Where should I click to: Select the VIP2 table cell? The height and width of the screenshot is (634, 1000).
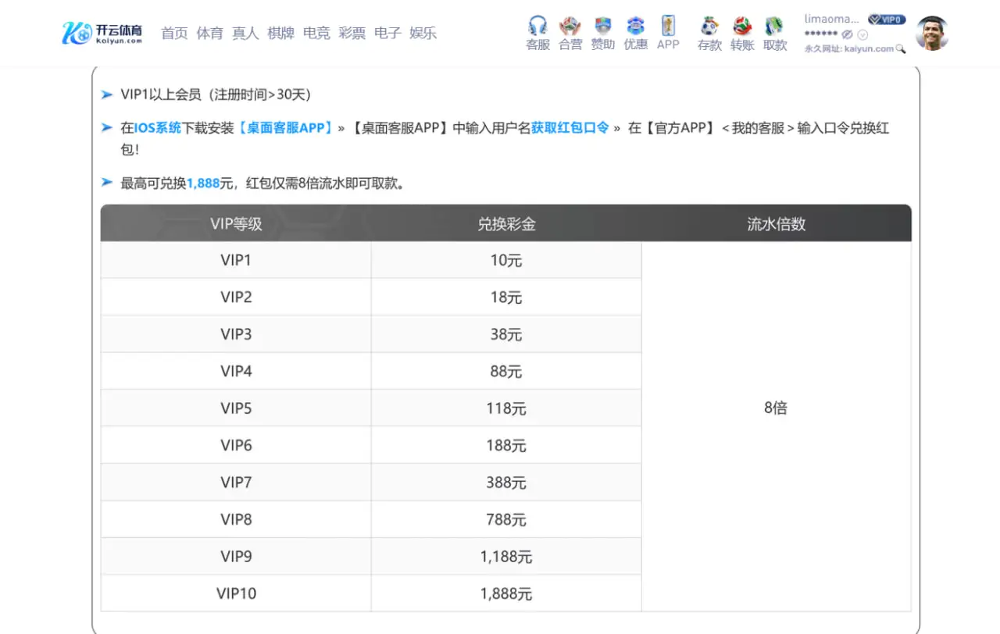tap(236, 297)
